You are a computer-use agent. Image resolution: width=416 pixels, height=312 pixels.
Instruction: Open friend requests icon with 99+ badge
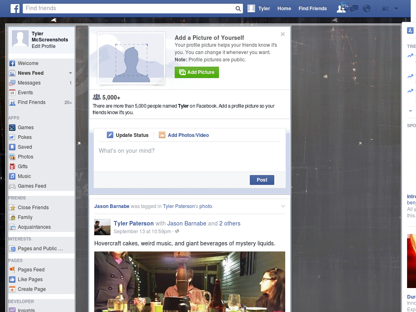coord(342,9)
